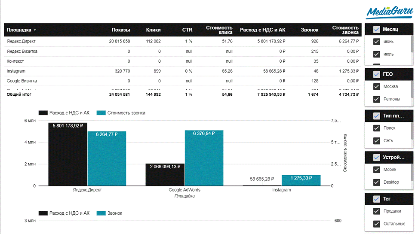This screenshot has width=415, height=234.
Task: Click the sort arrow next to Площадка
Action: coord(35,30)
